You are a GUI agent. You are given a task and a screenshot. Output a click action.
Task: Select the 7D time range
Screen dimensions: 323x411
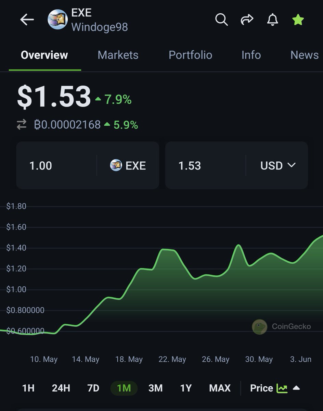[x=92, y=388]
